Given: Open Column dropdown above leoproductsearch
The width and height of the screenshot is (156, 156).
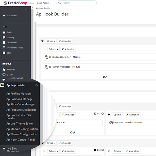Looking at the screenshot, I should click(x=118, y=115).
